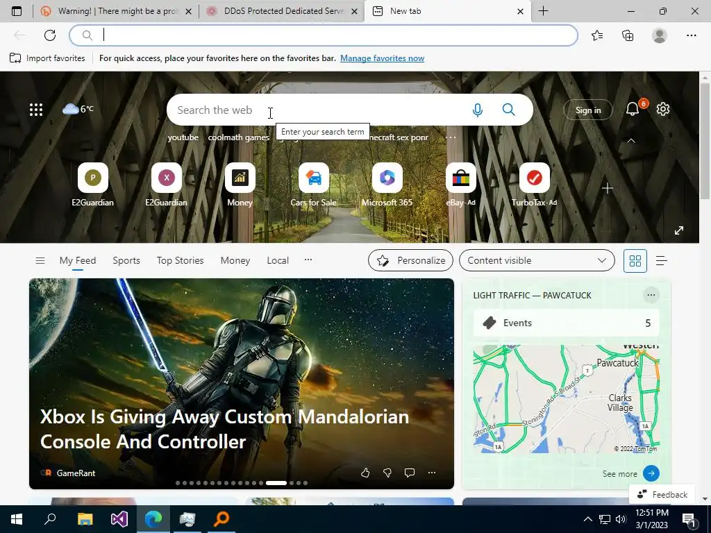Open File Explorer from the taskbar

click(x=85, y=519)
